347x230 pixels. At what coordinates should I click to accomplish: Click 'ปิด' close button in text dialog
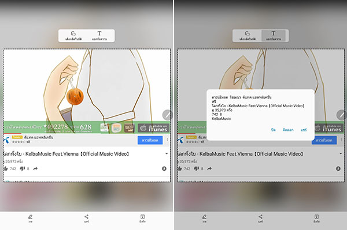pyautogui.click(x=274, y=130)
